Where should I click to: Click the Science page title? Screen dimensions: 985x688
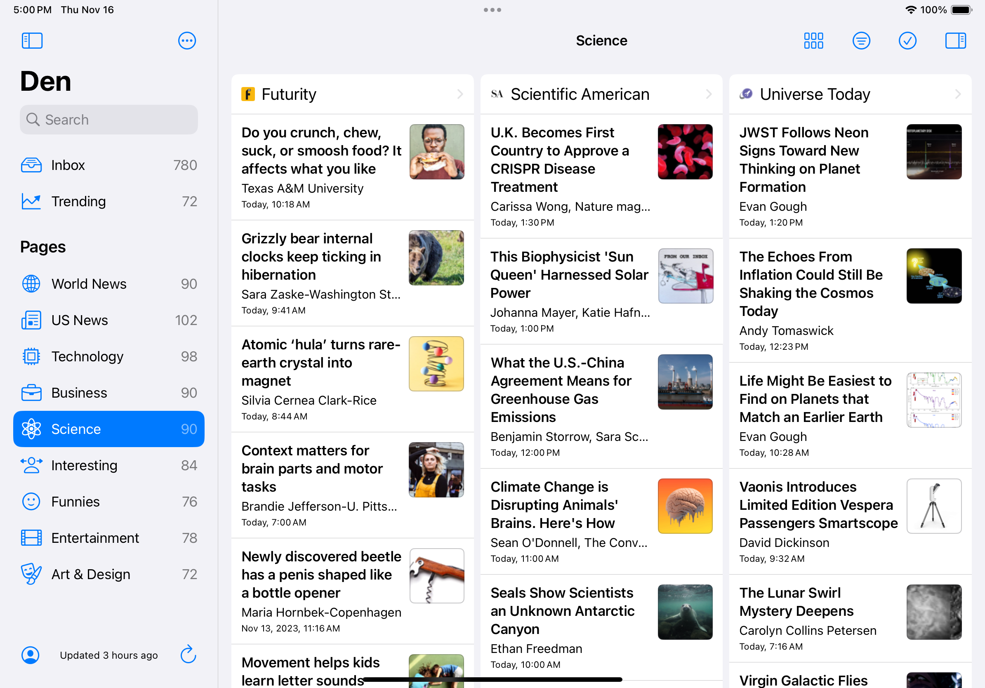[601, 41]
